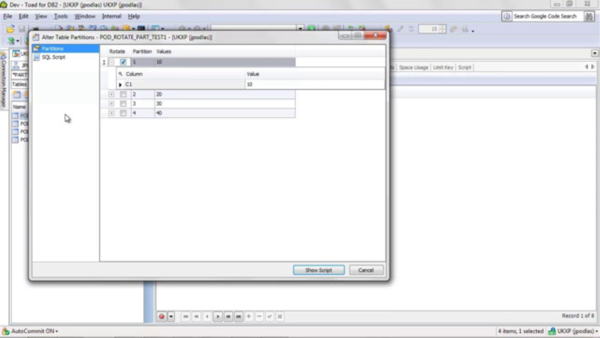Image resolution: width=600 pixels, height=338 pixels.
Task: Click the record bookmark red dot icon
Action: [x=162, y=316]
